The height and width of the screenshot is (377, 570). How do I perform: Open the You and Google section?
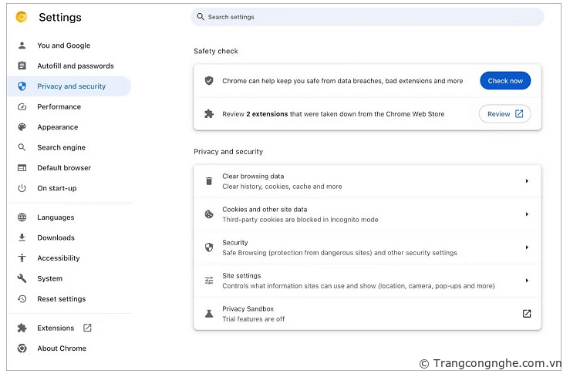(63, 45)
